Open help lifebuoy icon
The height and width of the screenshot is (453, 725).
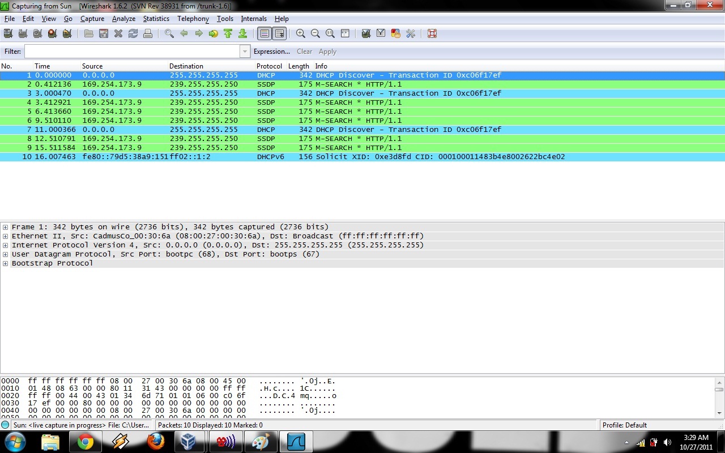coord(432,33)
